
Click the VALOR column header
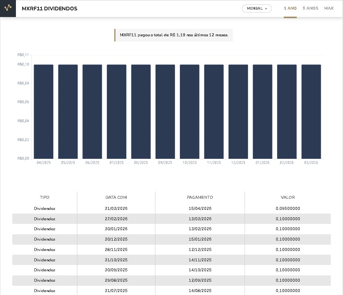click(x=287, y=197)
